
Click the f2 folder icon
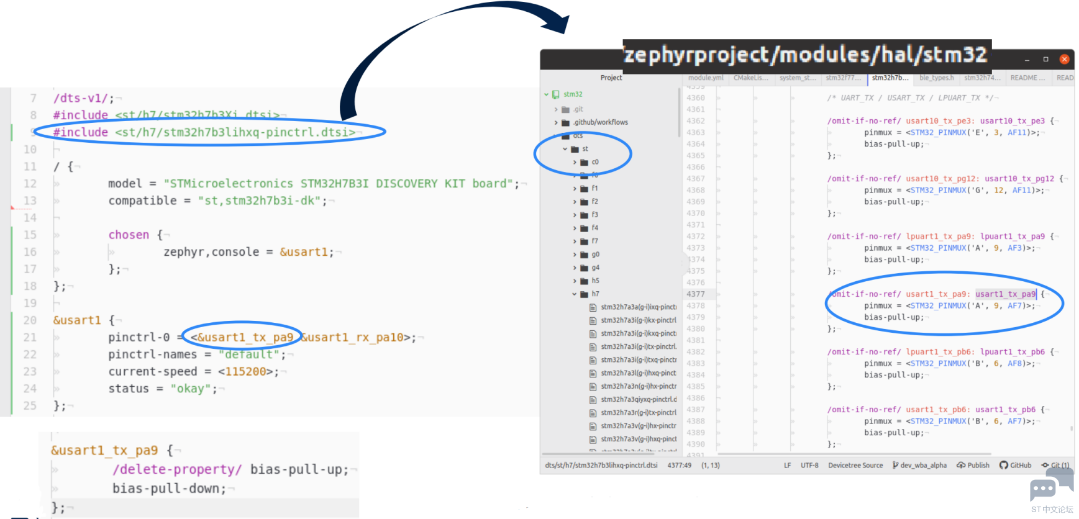click(584, 202)
